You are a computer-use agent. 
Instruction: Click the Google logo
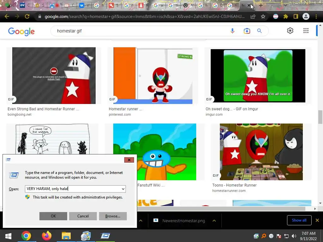pyautogui.click(x=21, y=32)
